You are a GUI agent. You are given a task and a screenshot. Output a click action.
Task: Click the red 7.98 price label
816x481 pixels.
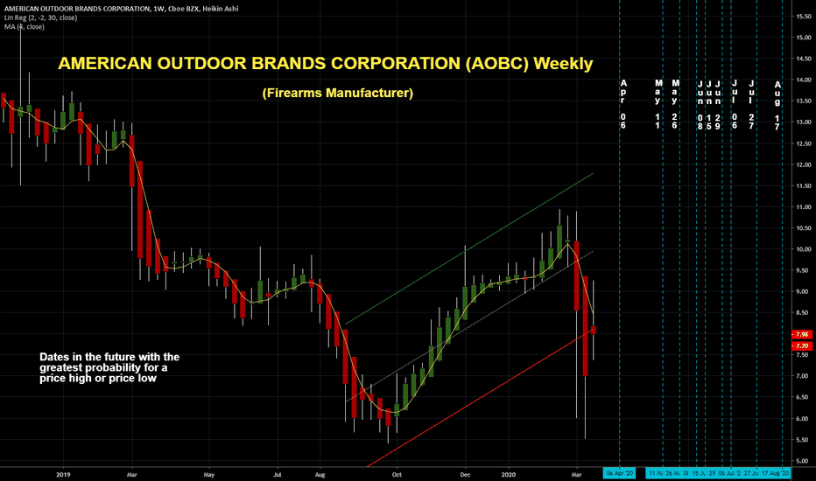click(x=801, y=334)
